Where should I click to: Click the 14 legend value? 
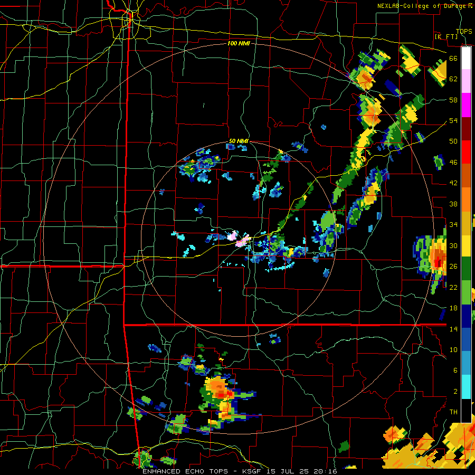coord(453,329)
